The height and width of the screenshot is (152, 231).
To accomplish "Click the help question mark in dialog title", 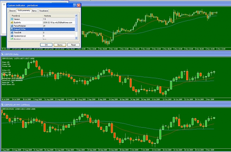I will point(75,5).
